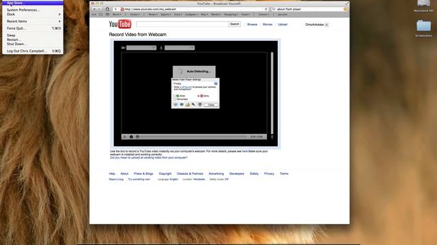437x245 pixels.
Task: Open the Gadgets bookmarks folder
Action: tap(191, 14)
